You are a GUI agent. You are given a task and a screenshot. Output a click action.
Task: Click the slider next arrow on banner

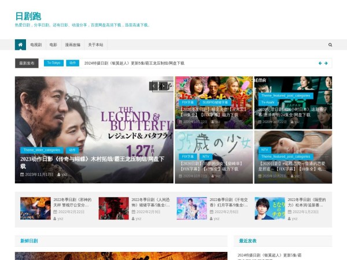(x=164, y=86)
